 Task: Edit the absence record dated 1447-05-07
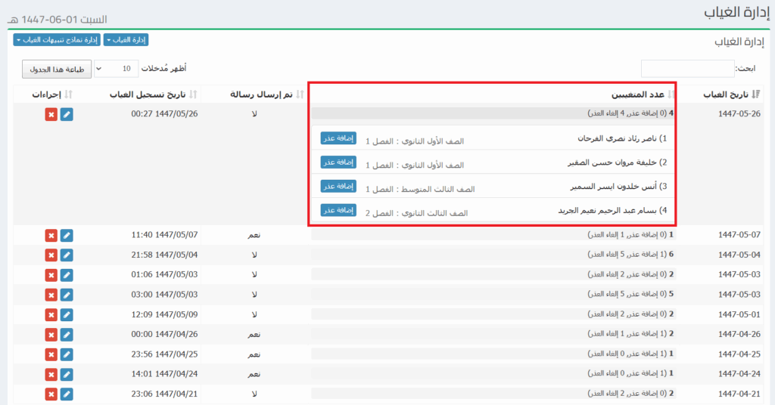pyautogui.click(x=67, y=236)
